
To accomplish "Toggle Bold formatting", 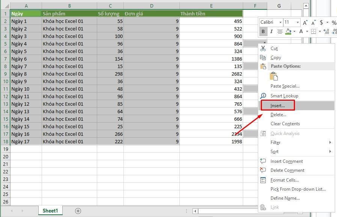I will pos(264,32).
